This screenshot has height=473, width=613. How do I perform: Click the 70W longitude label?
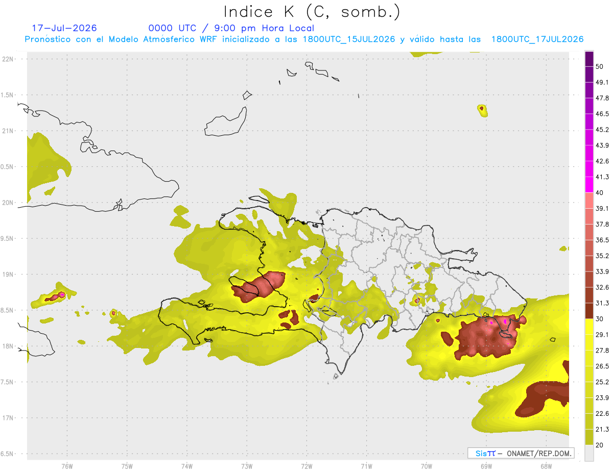tap(426, 466)
